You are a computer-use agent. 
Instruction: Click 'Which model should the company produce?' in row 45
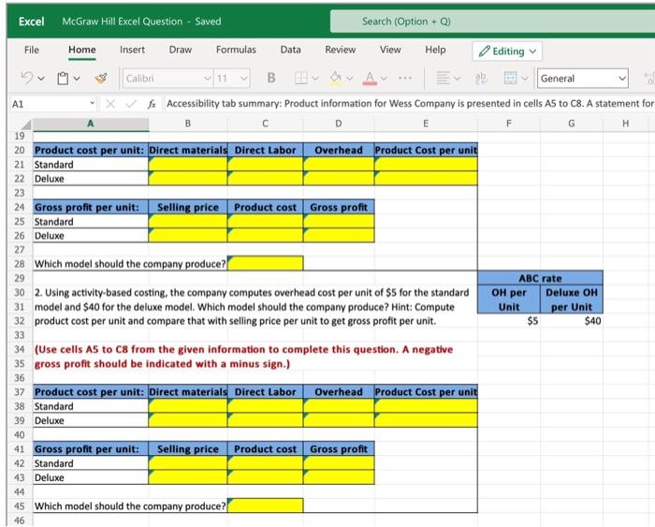click(x=130, y=506)
